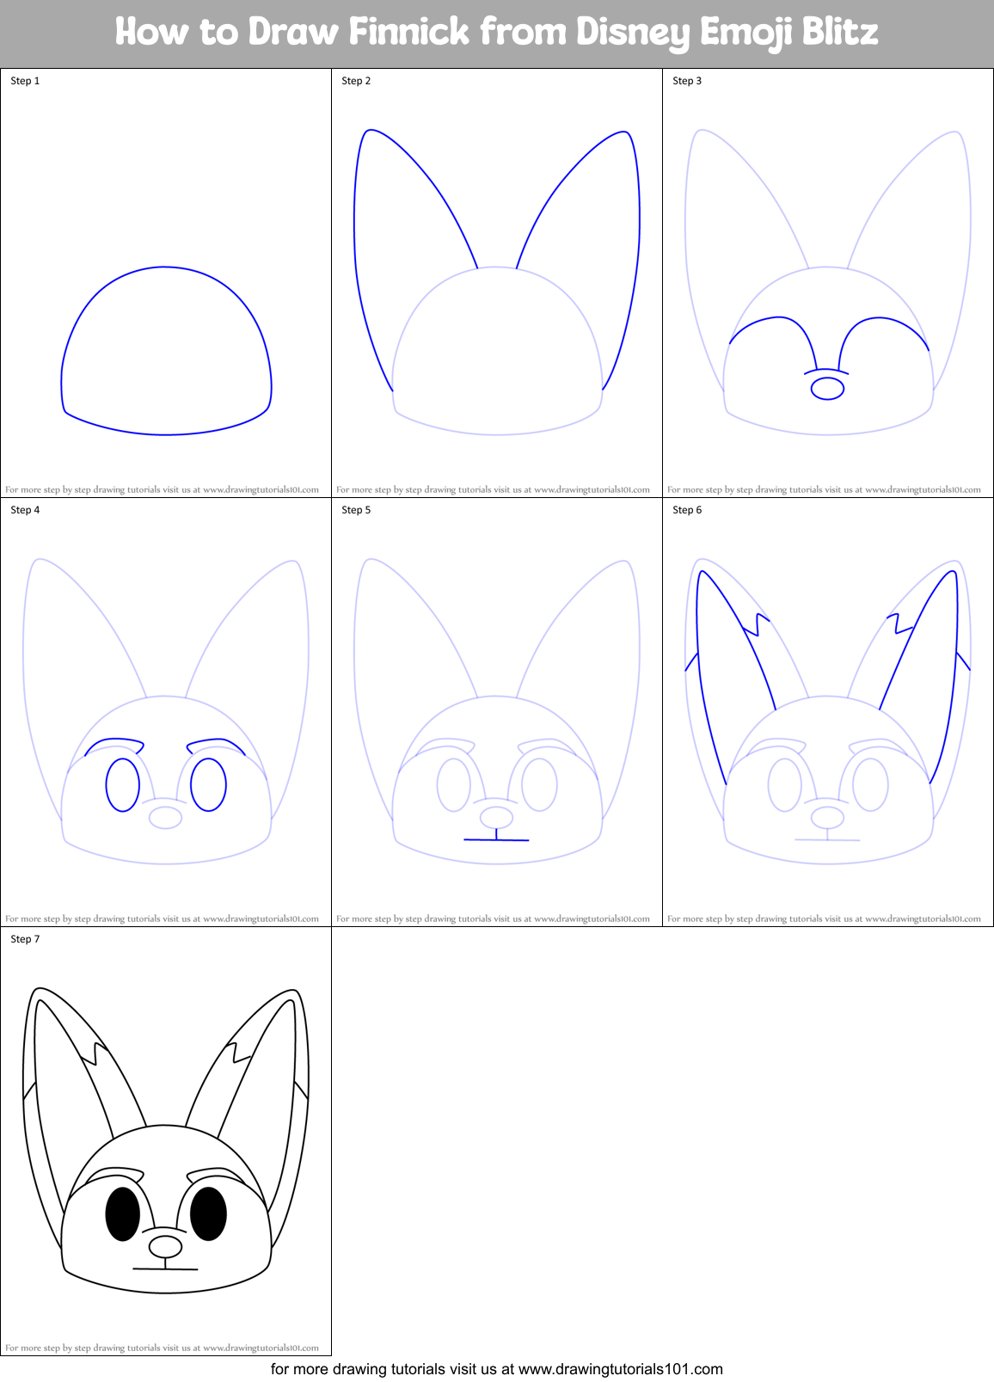The image size is (994, 1382).
Task: Click the 'How to Draw Finnick' title
Action: 497,33
